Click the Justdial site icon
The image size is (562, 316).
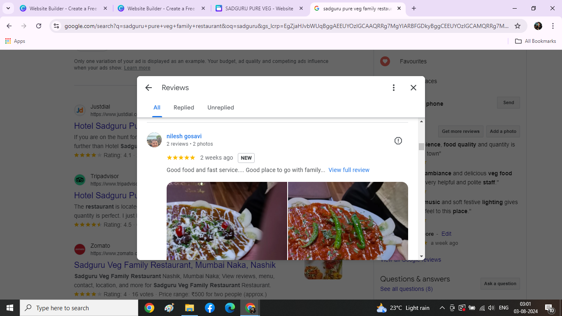click(80, 110)
